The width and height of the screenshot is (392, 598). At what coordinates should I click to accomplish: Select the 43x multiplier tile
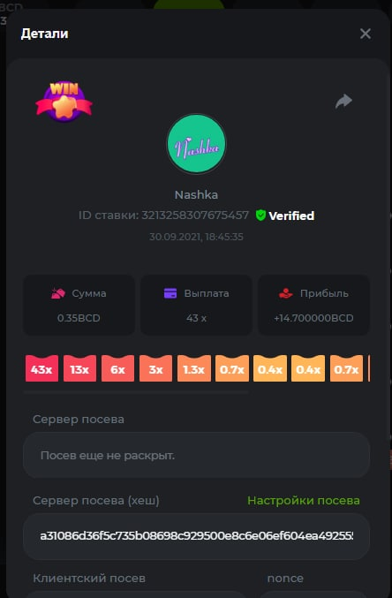(x=42, y=368)
